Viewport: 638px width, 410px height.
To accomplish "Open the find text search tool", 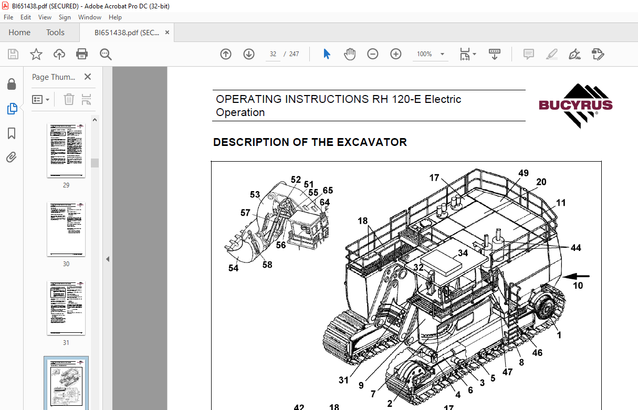I will click(106, 54).
